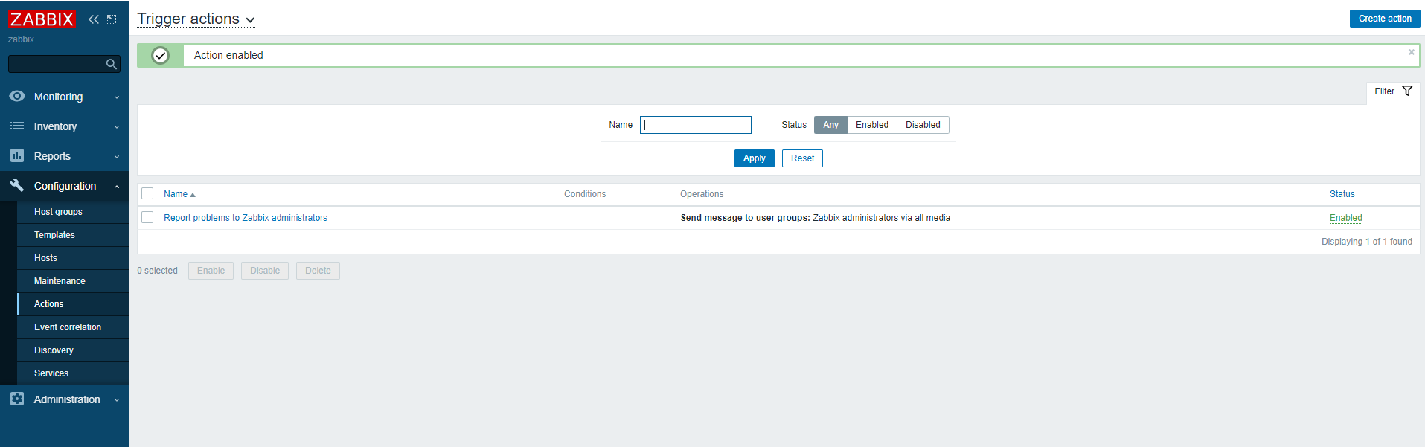The height and width of the screenshot is (447, 1425).
Task: Focus the Name filter input
Action: [x=695, y=125]
